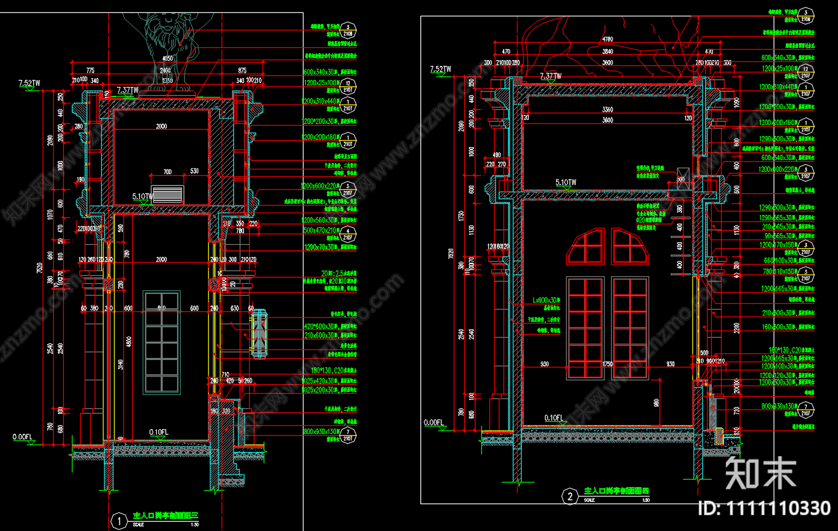Image resolution: width=838 pixels, height=531 pixels.
Task: Select the 3/2108 detail callout in drawing 1
Action: coord(348,30)
